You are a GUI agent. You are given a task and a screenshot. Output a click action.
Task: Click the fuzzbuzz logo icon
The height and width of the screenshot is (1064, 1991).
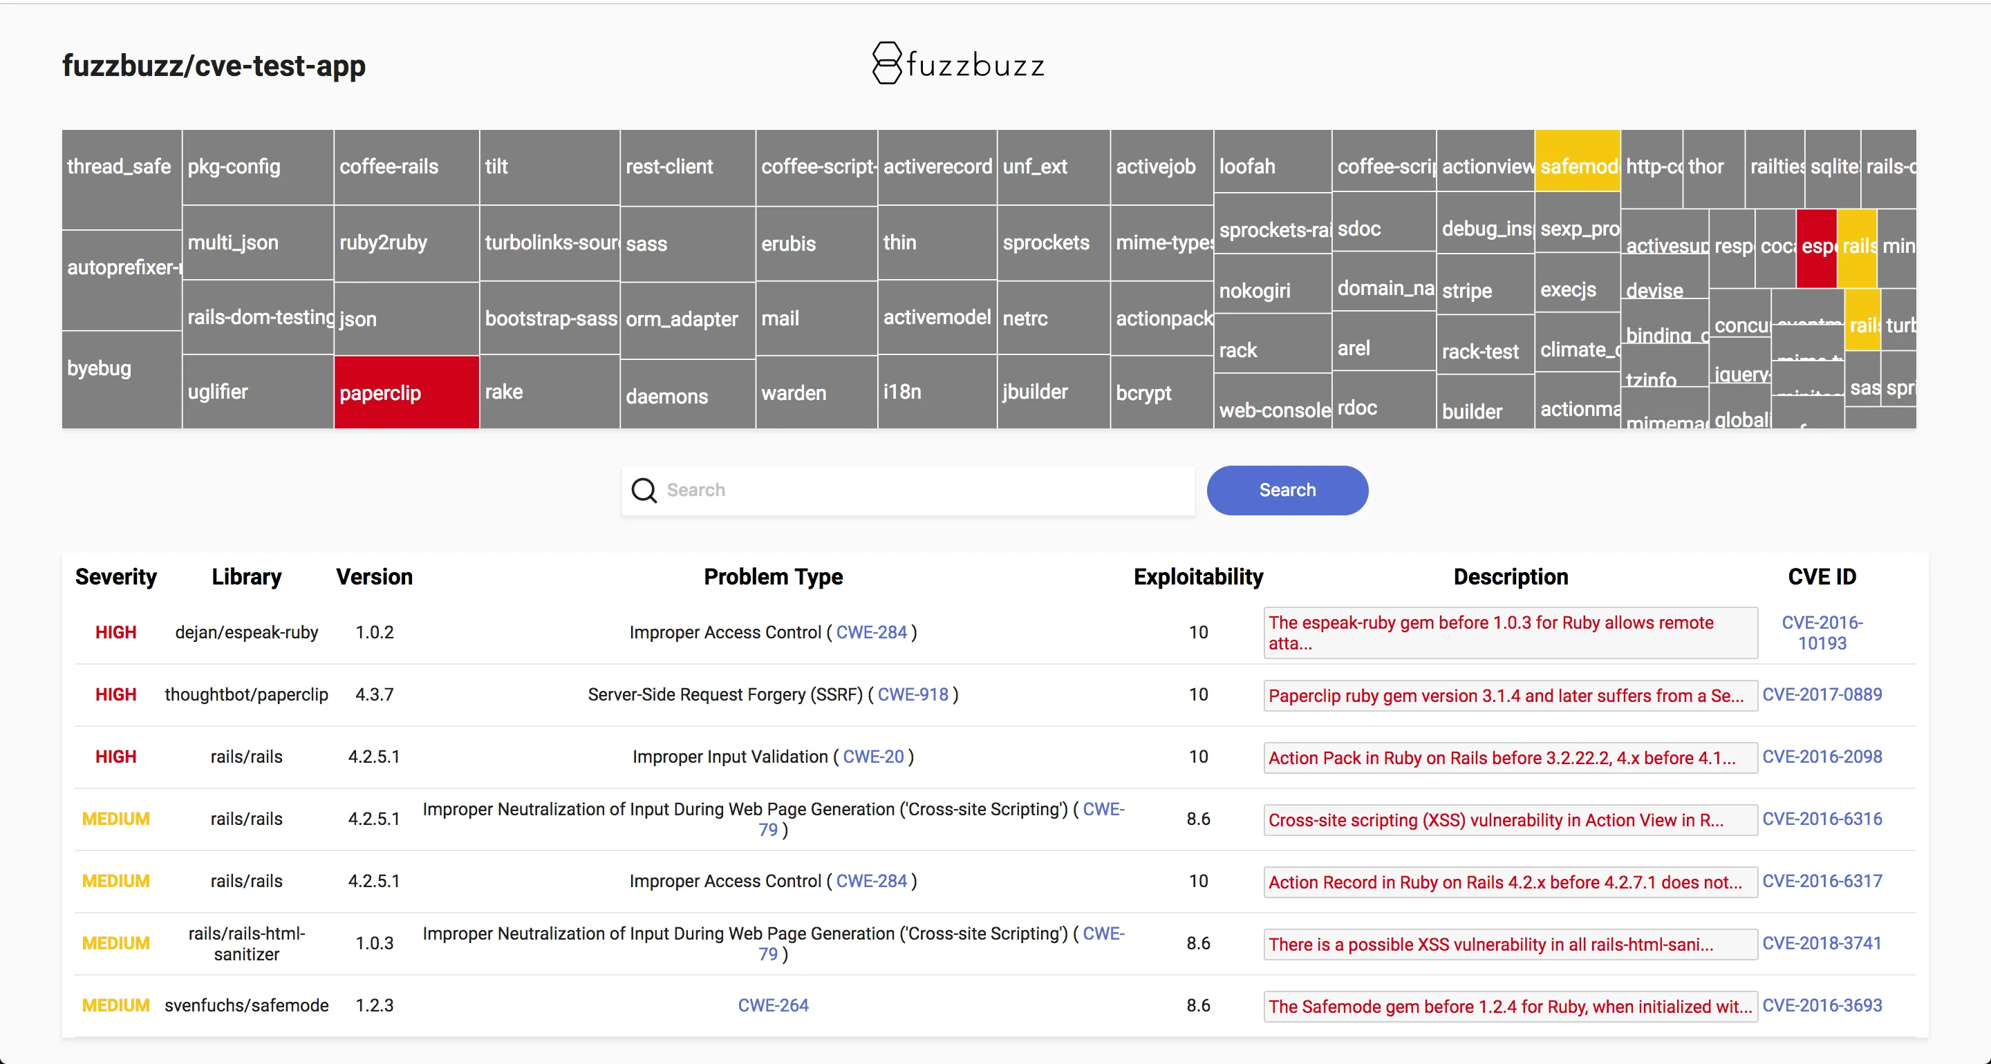(x=886, y=64)
